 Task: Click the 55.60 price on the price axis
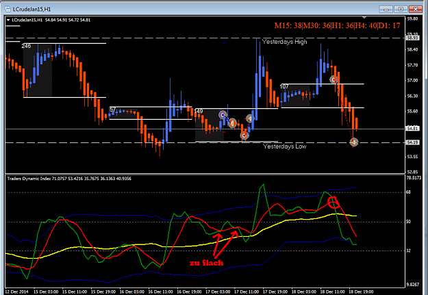(412, 112)
